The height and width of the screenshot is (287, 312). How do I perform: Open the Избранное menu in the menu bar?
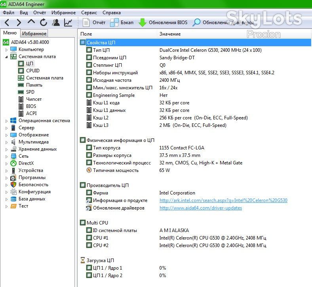click(63, 13)
